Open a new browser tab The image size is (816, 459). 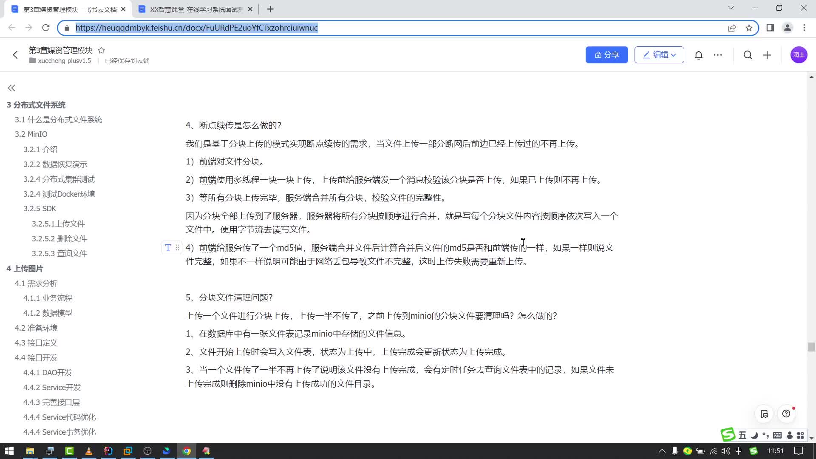(x=270, y=9)
